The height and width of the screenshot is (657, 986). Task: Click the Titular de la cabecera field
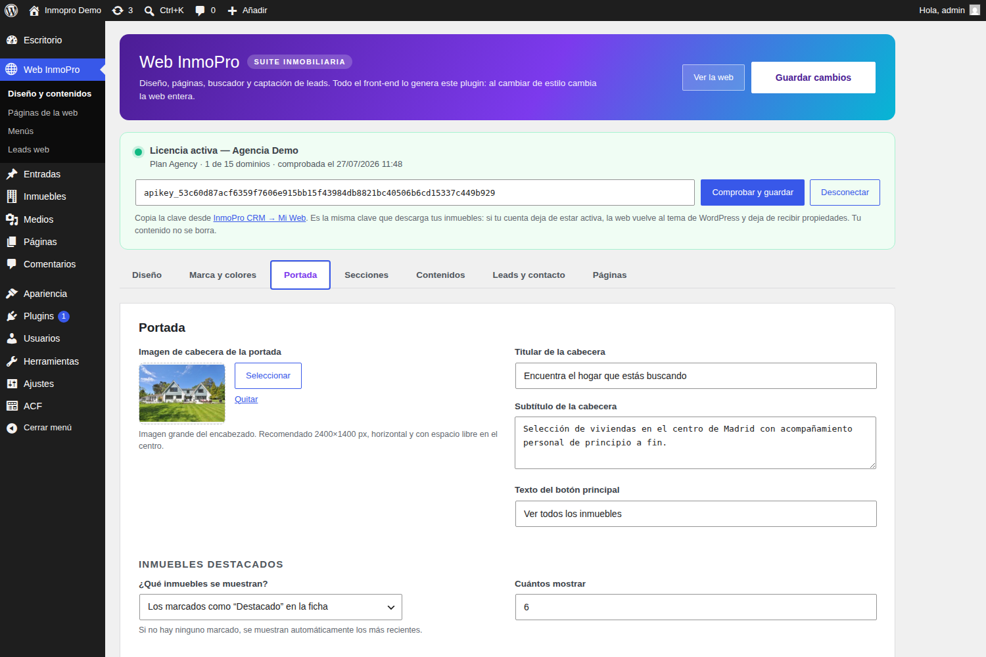(x=696, y=376)
